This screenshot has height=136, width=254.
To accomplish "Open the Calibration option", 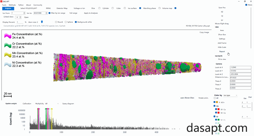I will [x=27, y=104].
